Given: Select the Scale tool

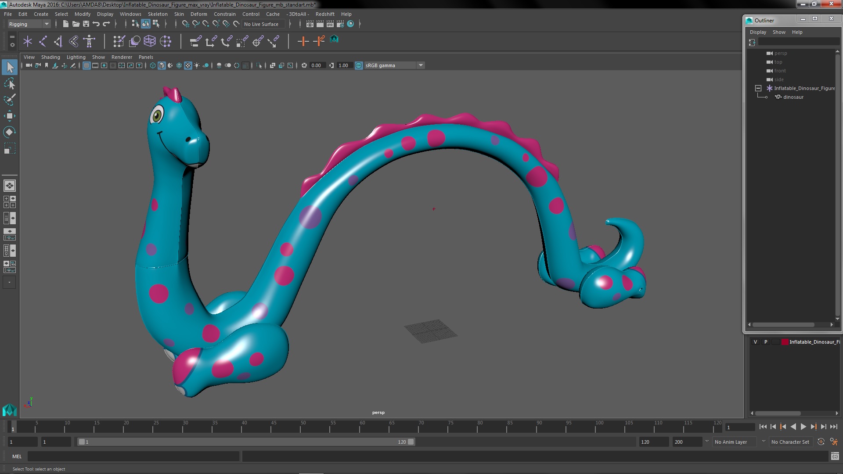Looking at the screenshot, I should pyautogui.click(x=10, y=148).
